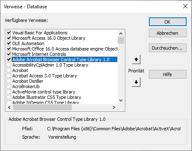
Task: Uncheck Microsoft Access 16.0 Object Library
Action: coord(9,38)
